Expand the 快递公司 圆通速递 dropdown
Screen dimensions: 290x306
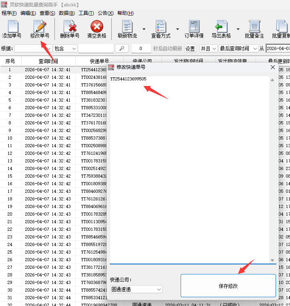coord(136,289)
